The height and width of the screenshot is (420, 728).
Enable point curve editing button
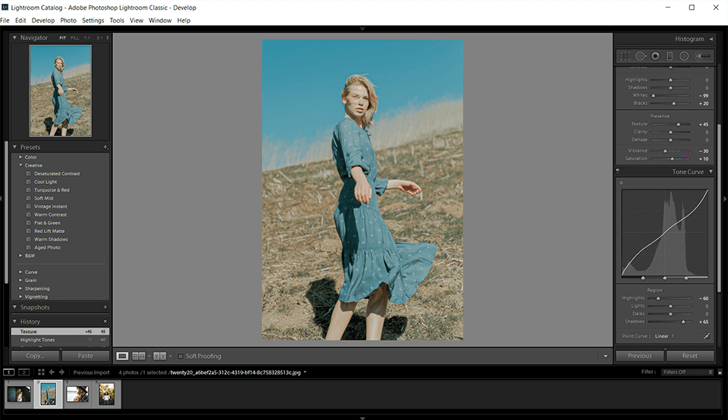[707, 335]
